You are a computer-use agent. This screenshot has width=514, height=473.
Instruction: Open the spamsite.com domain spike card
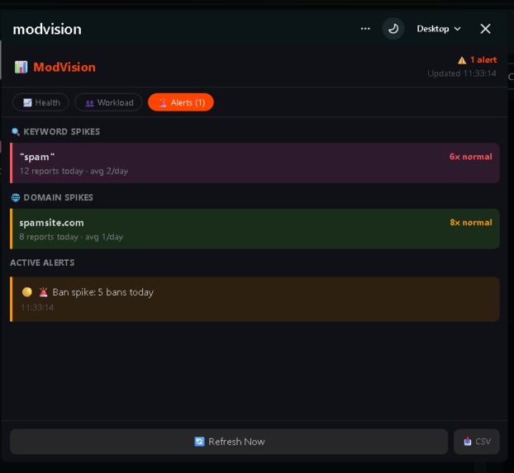point(255,229)
